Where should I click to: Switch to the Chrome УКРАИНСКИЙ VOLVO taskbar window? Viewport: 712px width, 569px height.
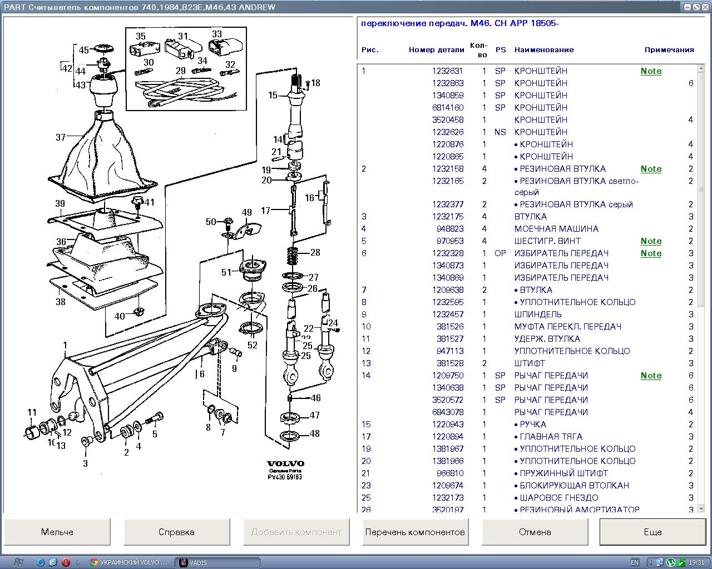128,562
